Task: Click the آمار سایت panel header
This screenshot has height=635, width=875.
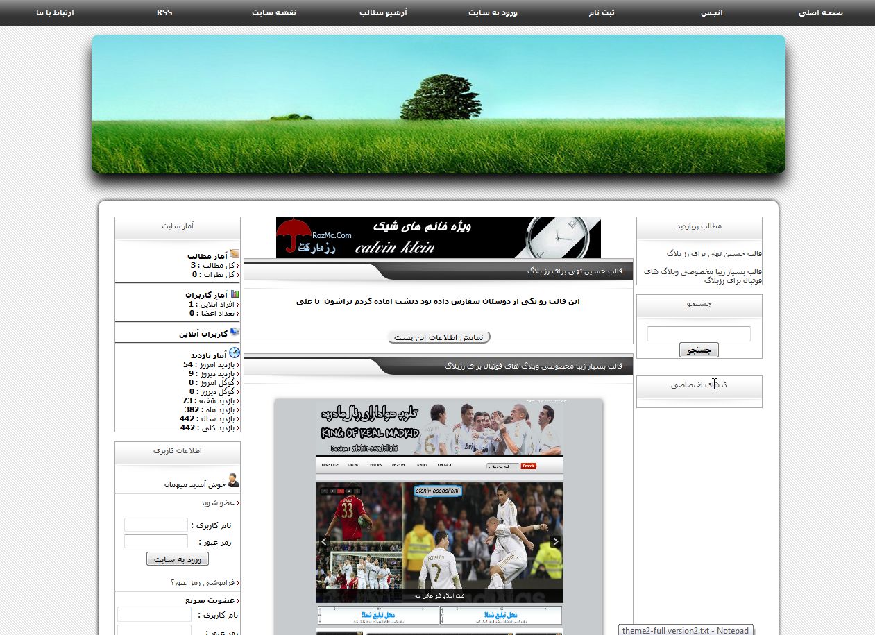Action: coord(178,226)
